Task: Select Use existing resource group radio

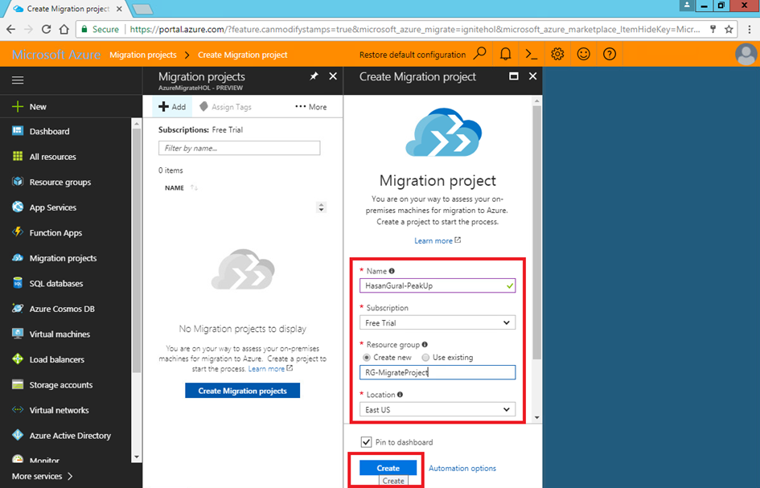Action: (x=425, y=358)
